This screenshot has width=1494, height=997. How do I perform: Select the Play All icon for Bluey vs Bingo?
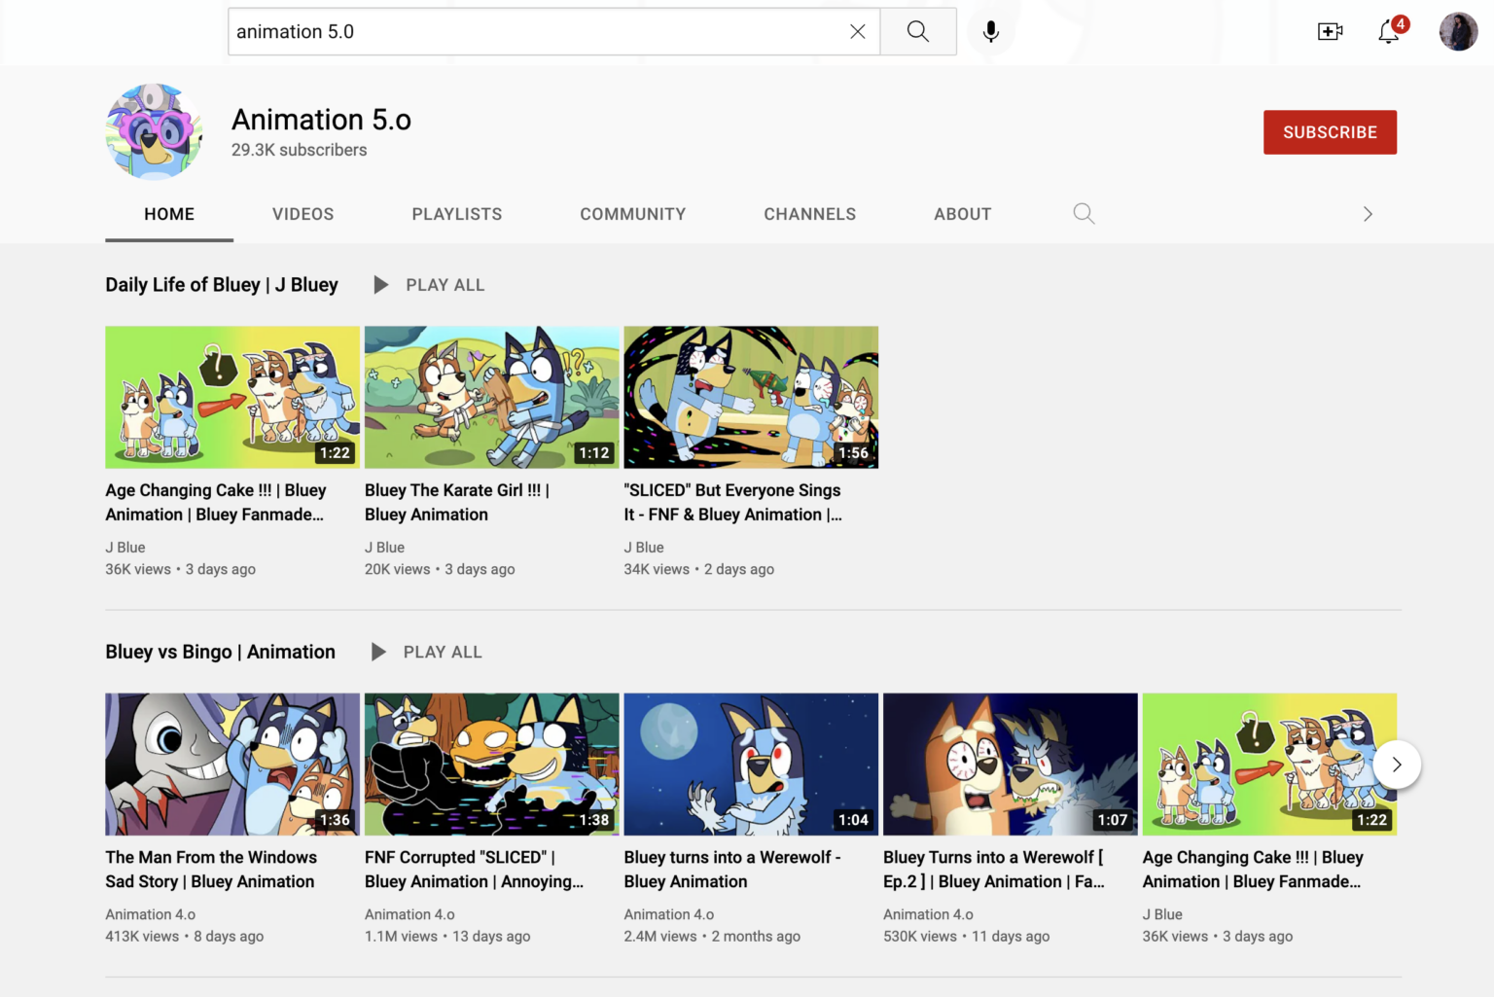(377, 652)
